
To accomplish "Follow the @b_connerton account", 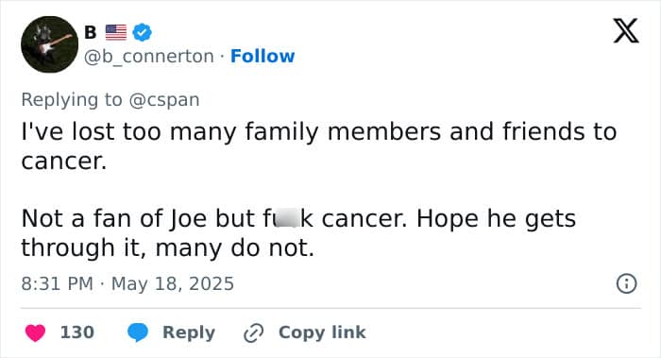I will [x=263, y=56].
